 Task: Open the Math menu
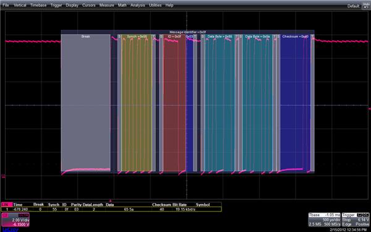click(122, 5)
